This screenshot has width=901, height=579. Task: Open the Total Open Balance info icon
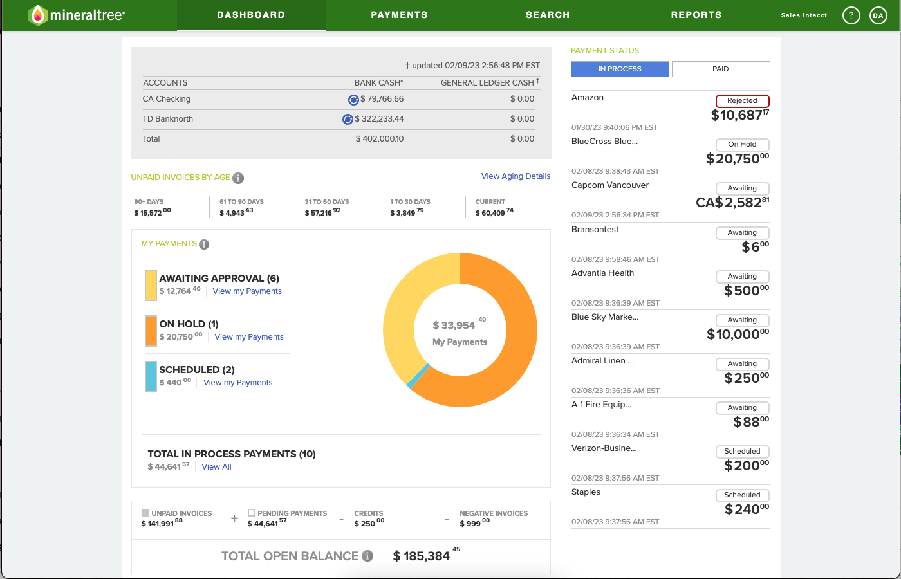[367, 556]
